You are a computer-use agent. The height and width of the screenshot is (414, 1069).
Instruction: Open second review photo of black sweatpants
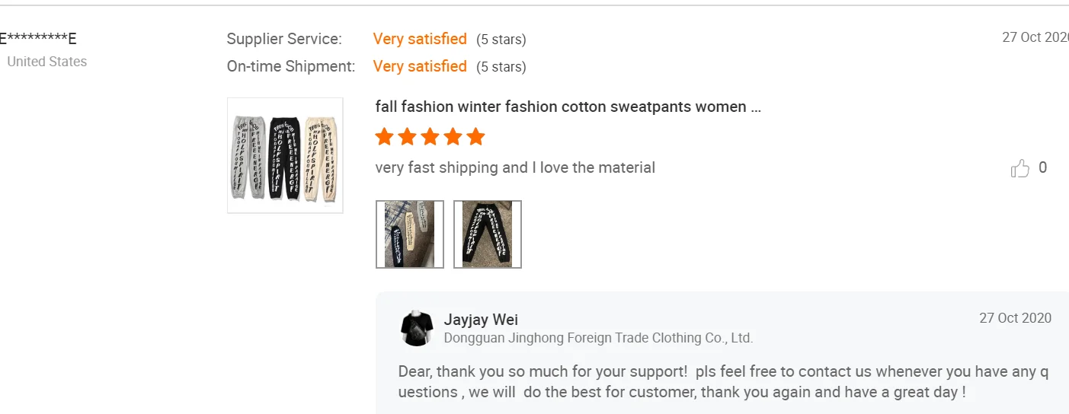tap(488, 234)
